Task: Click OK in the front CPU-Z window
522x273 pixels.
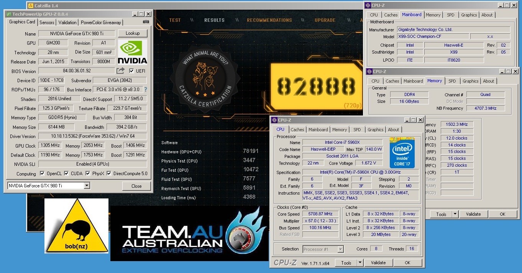Action: [407, 263]
